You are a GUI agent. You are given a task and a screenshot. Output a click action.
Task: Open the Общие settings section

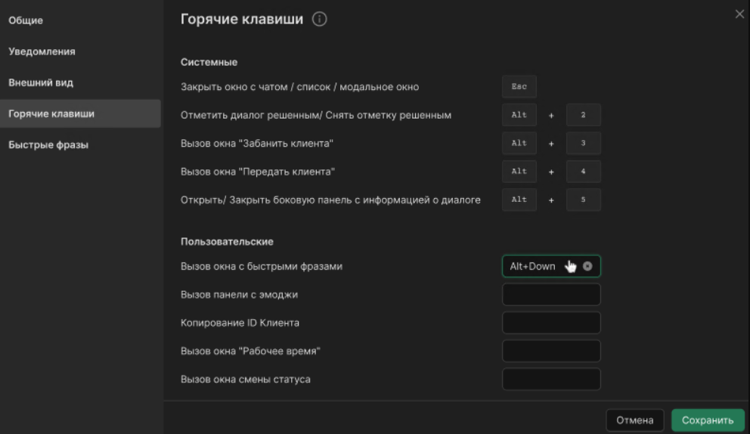[26, 20]
